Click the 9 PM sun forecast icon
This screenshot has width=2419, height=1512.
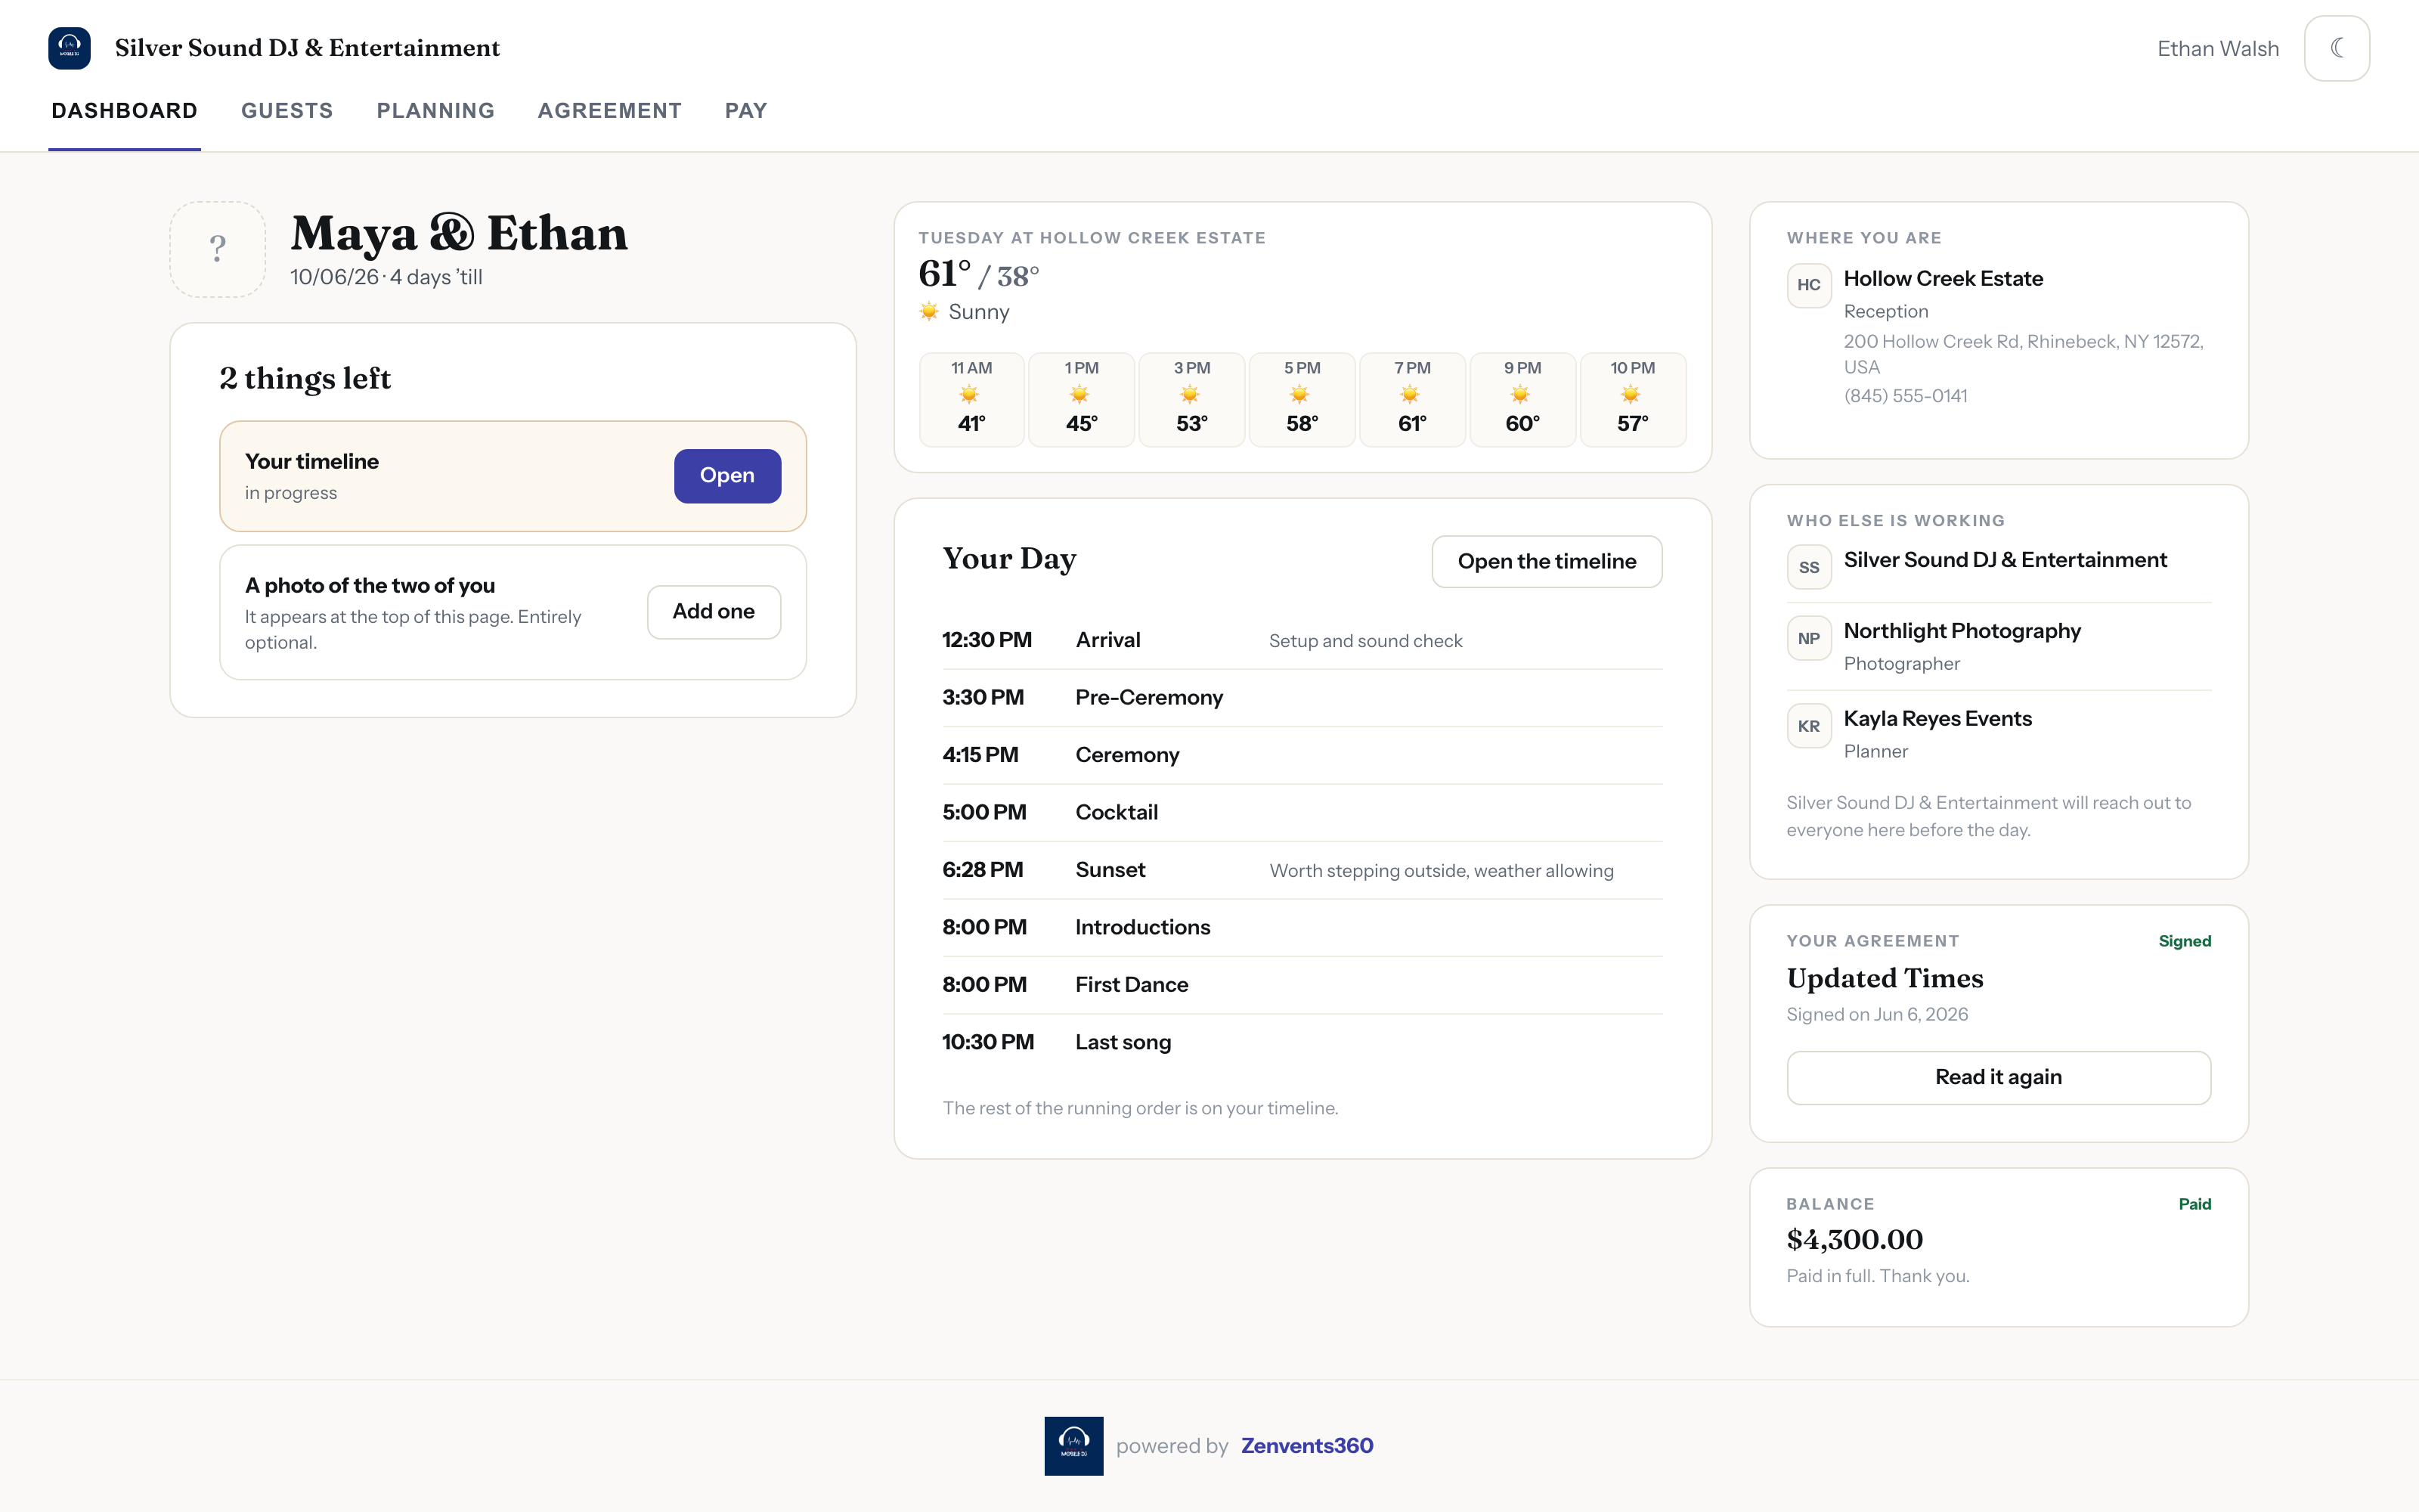(1520, 394)
